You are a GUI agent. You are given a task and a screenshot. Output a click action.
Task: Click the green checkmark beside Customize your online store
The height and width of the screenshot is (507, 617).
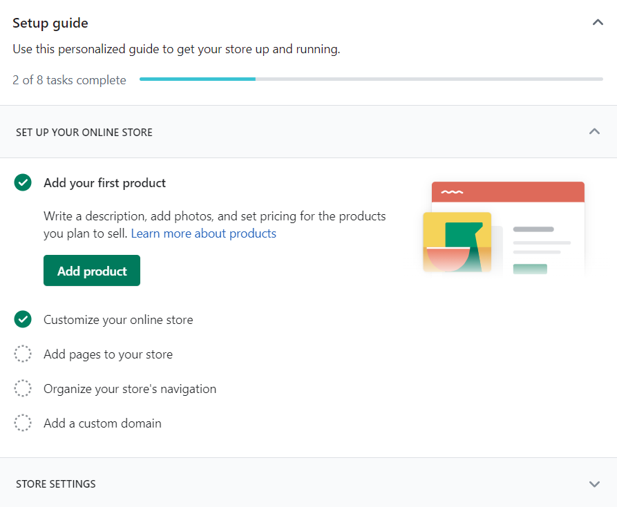tap(23, 319)
